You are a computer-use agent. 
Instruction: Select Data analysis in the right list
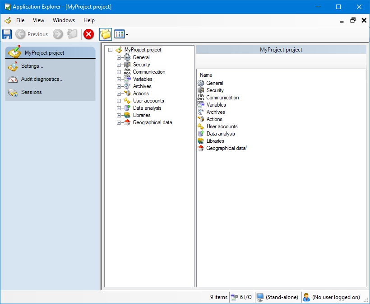[221, 134]
